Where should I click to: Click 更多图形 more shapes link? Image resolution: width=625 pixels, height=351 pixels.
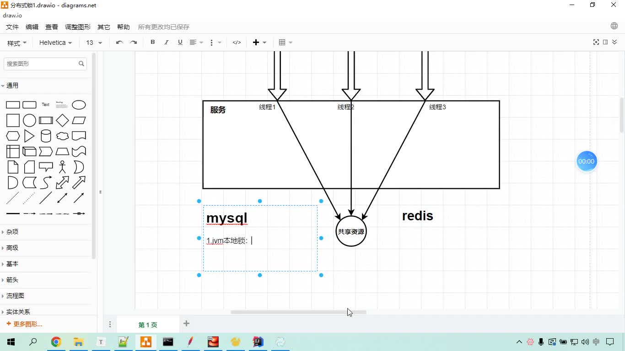(x=24, y=324)
